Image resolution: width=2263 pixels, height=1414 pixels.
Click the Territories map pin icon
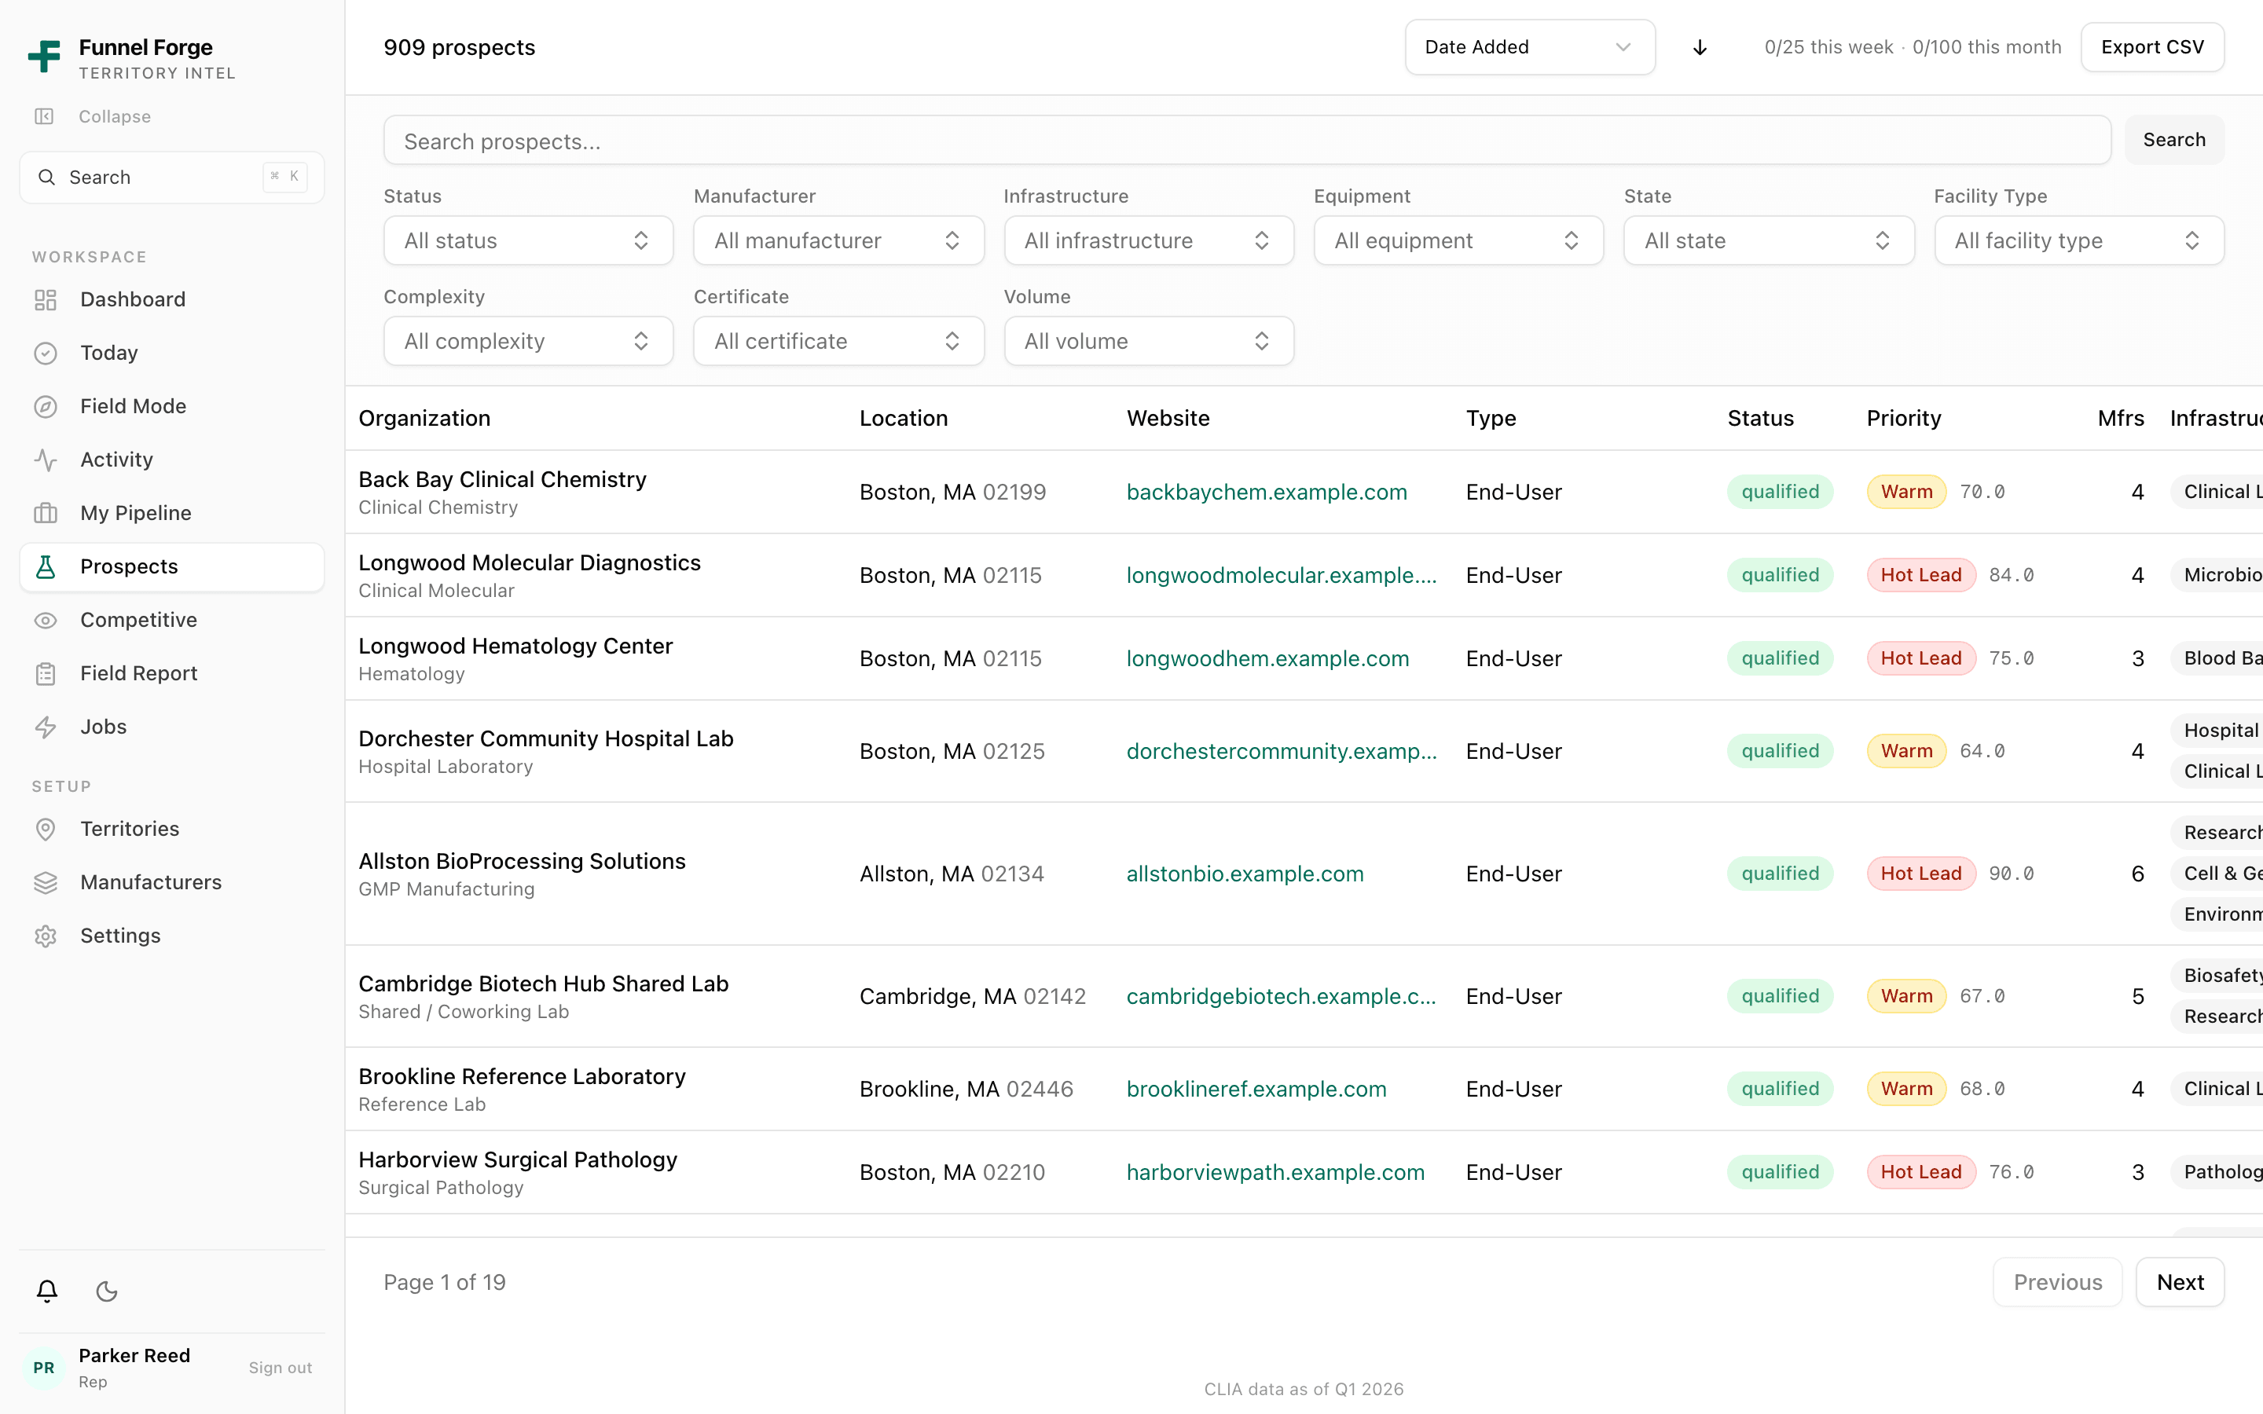click(x=46, y=829)
